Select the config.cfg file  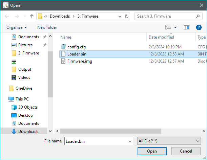pyautogui.click(x=76, y=47)
